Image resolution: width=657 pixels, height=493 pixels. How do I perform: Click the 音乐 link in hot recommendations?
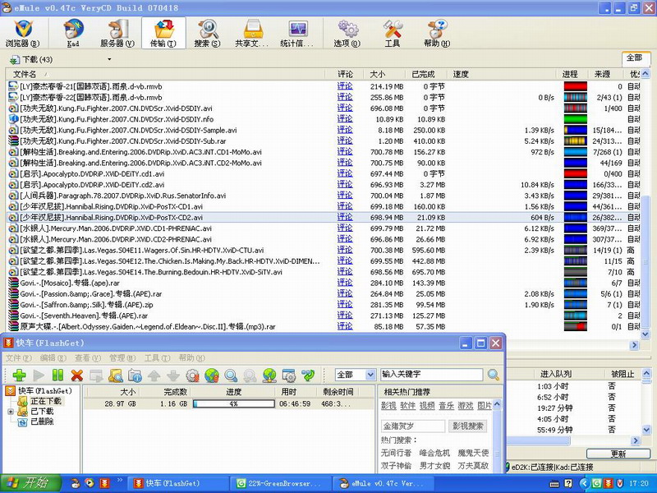click(446, 405)
